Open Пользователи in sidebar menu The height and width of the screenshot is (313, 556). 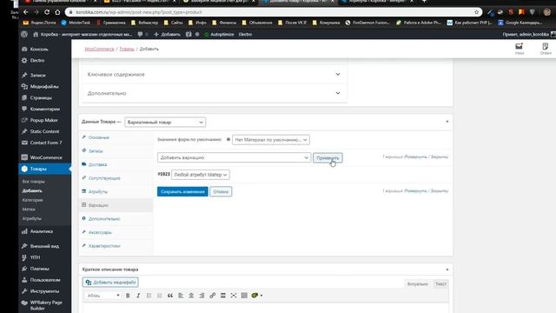44,280
